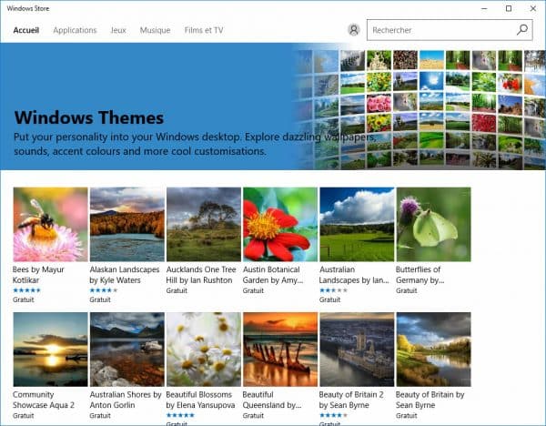Select Alaskan Landscapes theme thumbnail
Image resolution: width=546 pixels, height=426 pixels.
click(x=127, y=224)
